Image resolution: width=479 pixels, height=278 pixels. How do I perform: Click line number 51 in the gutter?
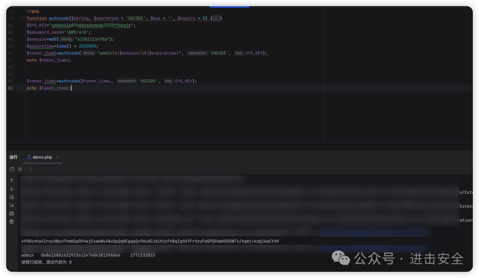10,88
